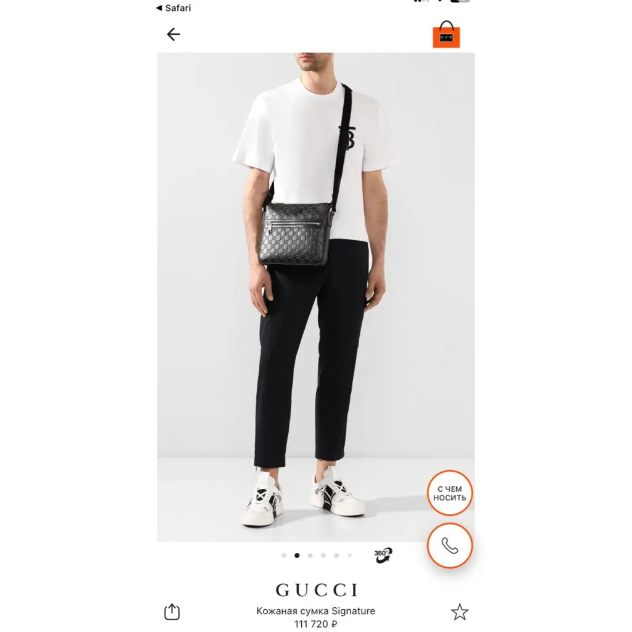This screenshot has width=632, height=632.
Task: Jump to the third image pagination dot
Action: tap(310, 555)
